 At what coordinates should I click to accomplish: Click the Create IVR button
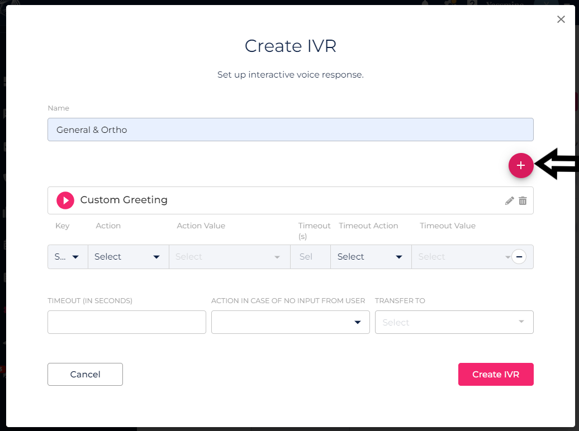pos(495,374)
